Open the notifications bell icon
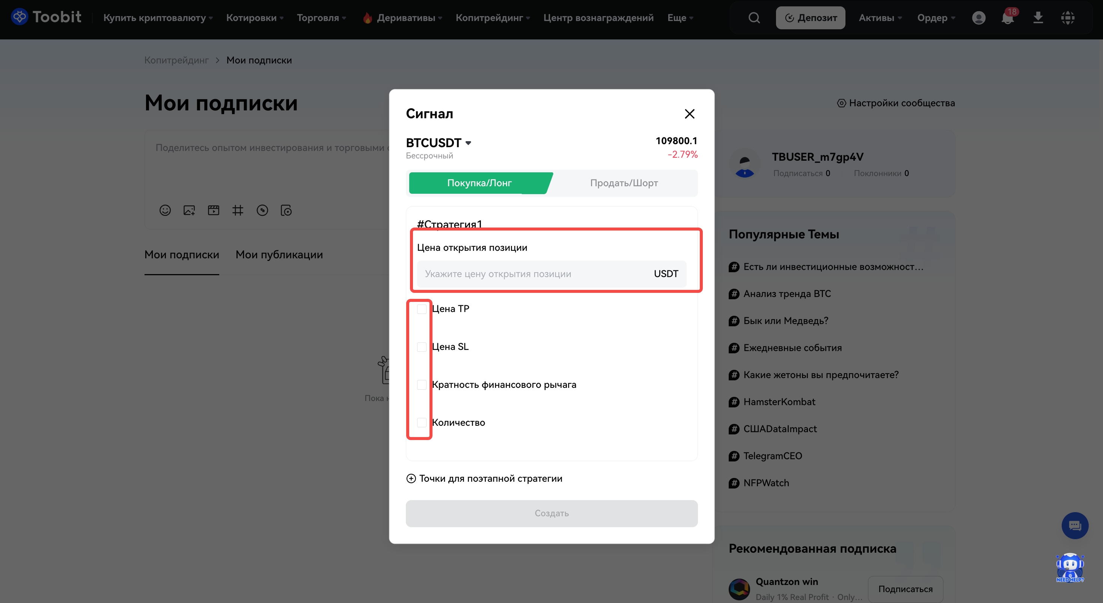 (x=1008, y=18)
